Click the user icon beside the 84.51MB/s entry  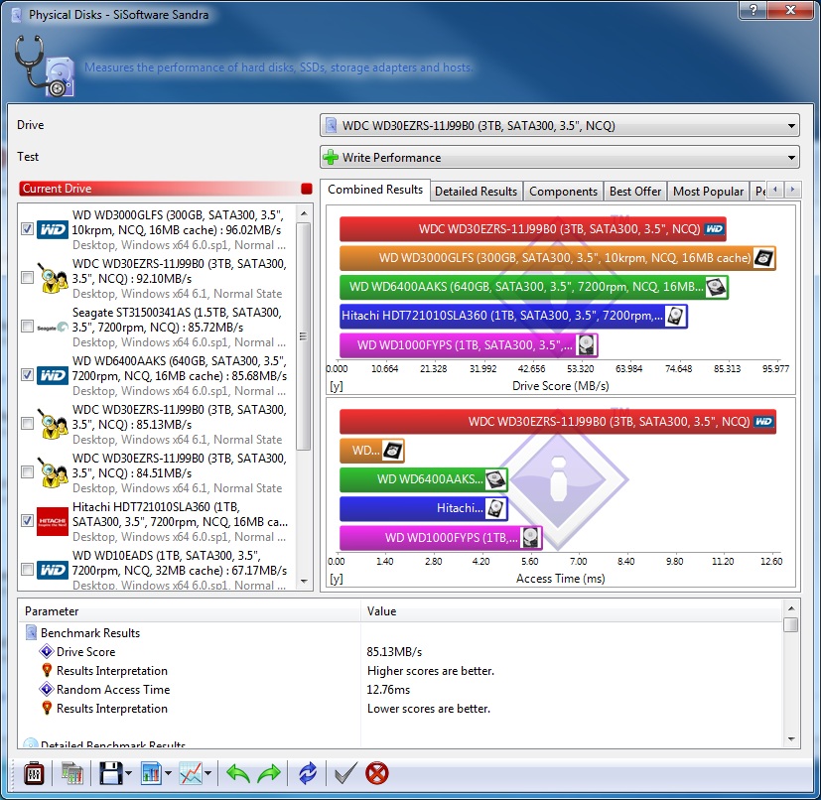[x=53, y=472]
